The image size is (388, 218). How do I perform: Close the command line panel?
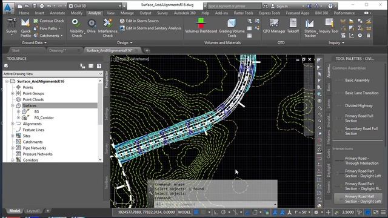click(x=151, y=185)
